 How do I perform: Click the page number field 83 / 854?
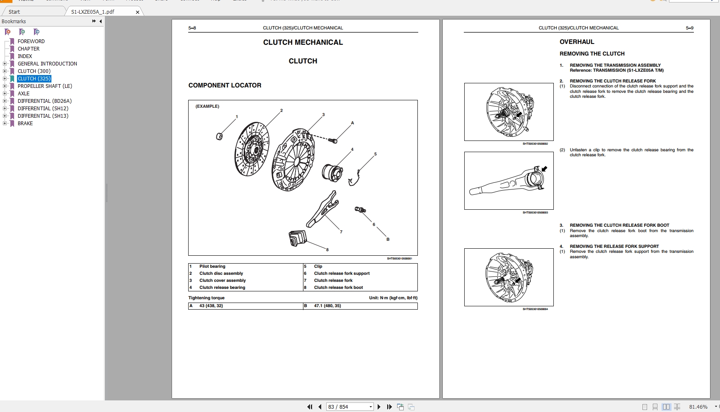coord(347,407)
